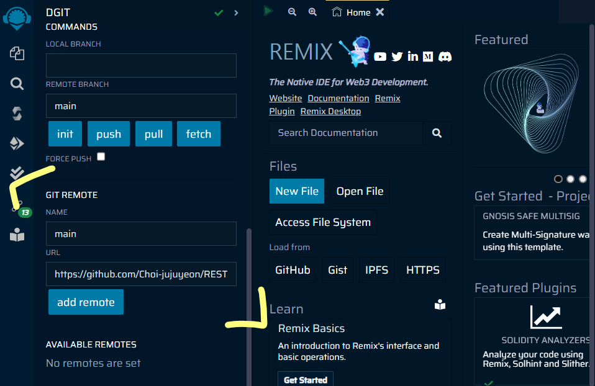Focus the Git Remote Name field

coord(141,233)
